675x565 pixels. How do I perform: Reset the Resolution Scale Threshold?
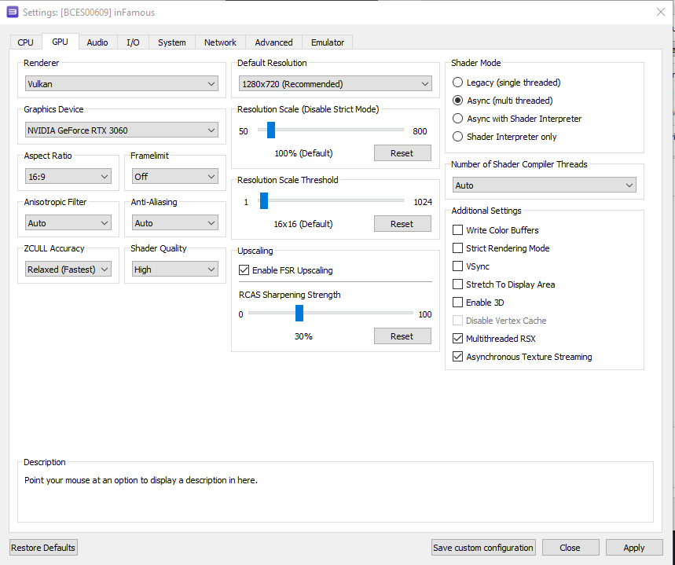click(402, 224)
